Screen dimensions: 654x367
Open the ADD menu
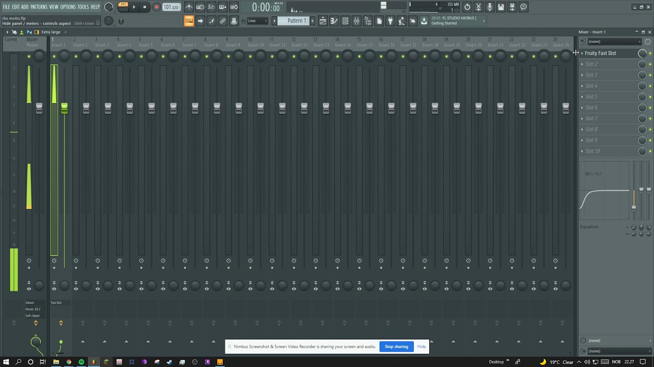[x=25, y=7]
